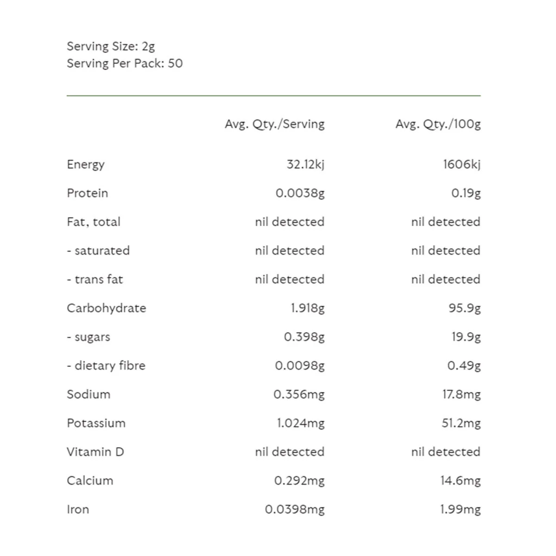Select the dietary fibre row label

106,366
